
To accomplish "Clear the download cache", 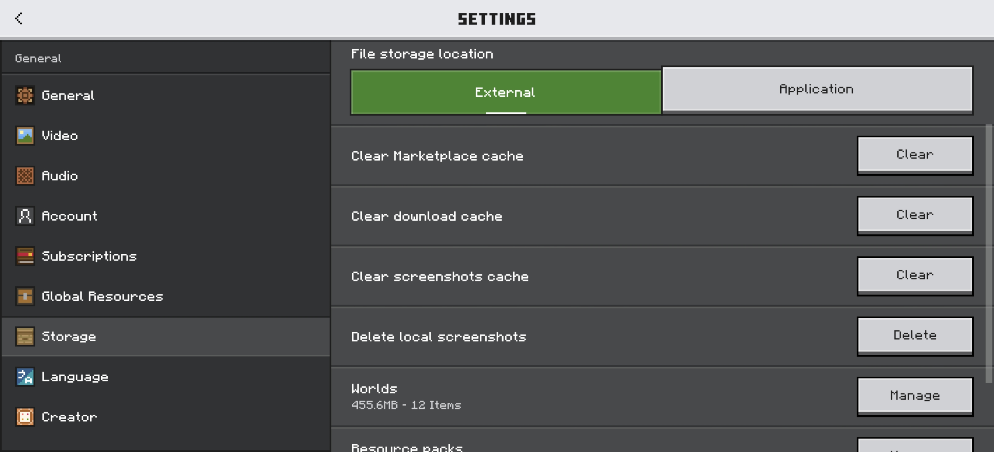I will click(x=915, y=215).
